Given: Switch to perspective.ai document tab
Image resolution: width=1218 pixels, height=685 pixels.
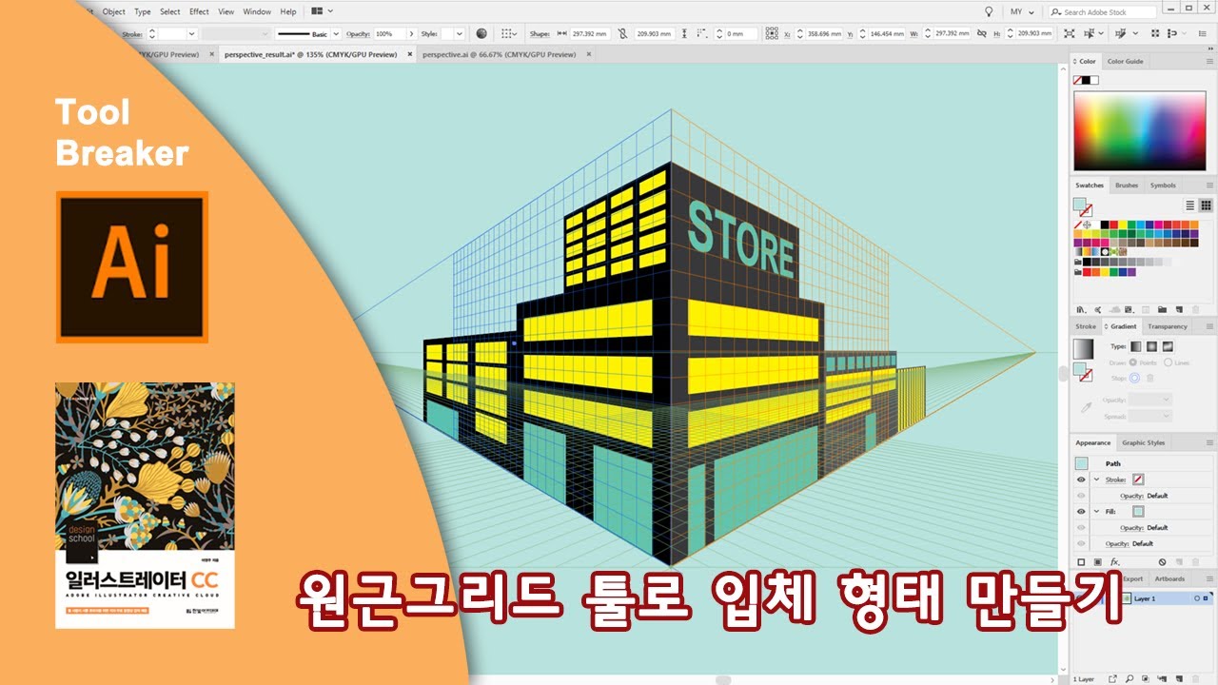Looking at the screenshot, I should pos(500,54).
